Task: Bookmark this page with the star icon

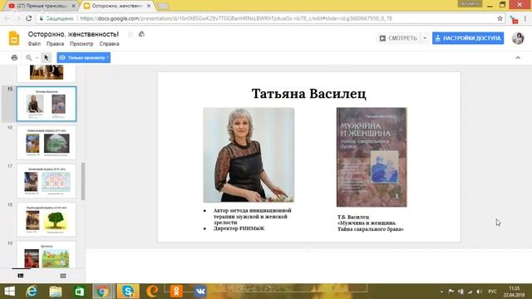Action: 500,18
